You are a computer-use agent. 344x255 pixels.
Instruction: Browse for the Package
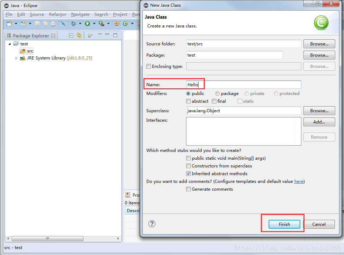click(x=319, y=55)
